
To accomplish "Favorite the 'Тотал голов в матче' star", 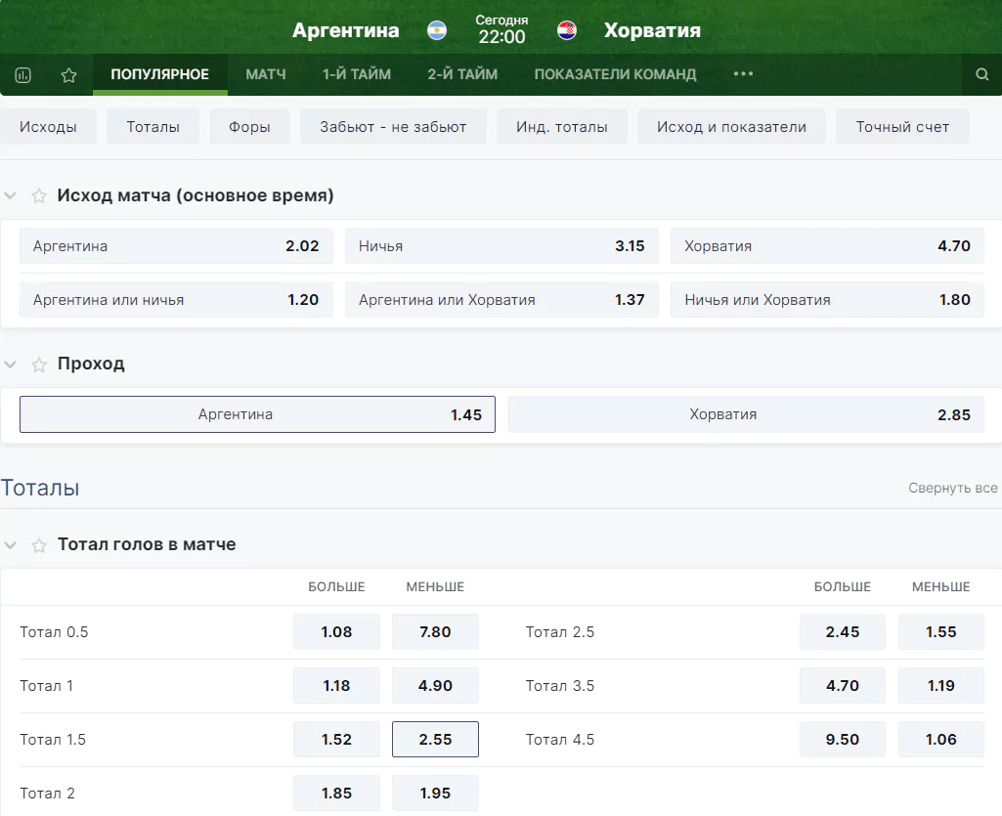I will click(39, 545).
